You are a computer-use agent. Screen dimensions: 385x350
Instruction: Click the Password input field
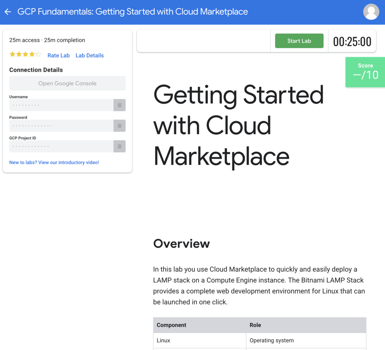click(x=61, y=126)
